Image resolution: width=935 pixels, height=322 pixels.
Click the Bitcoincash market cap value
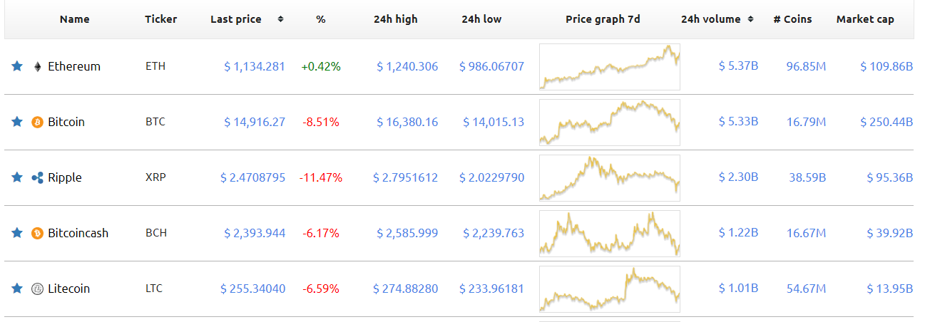coord(889,233)
